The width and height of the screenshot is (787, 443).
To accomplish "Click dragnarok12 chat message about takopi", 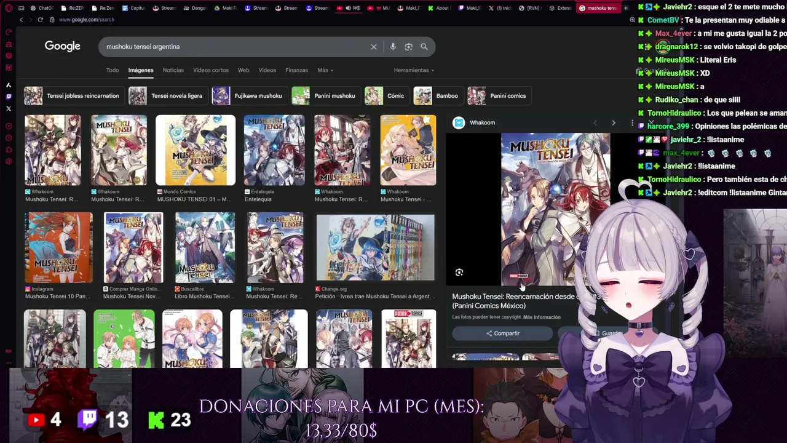I will pyautogui.click(x=712, y=47).
